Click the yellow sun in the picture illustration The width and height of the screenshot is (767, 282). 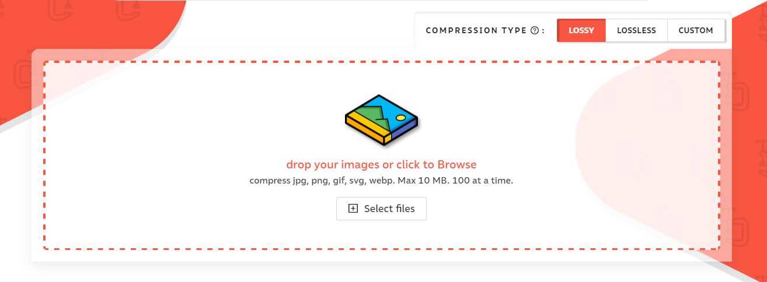point(400,118)
